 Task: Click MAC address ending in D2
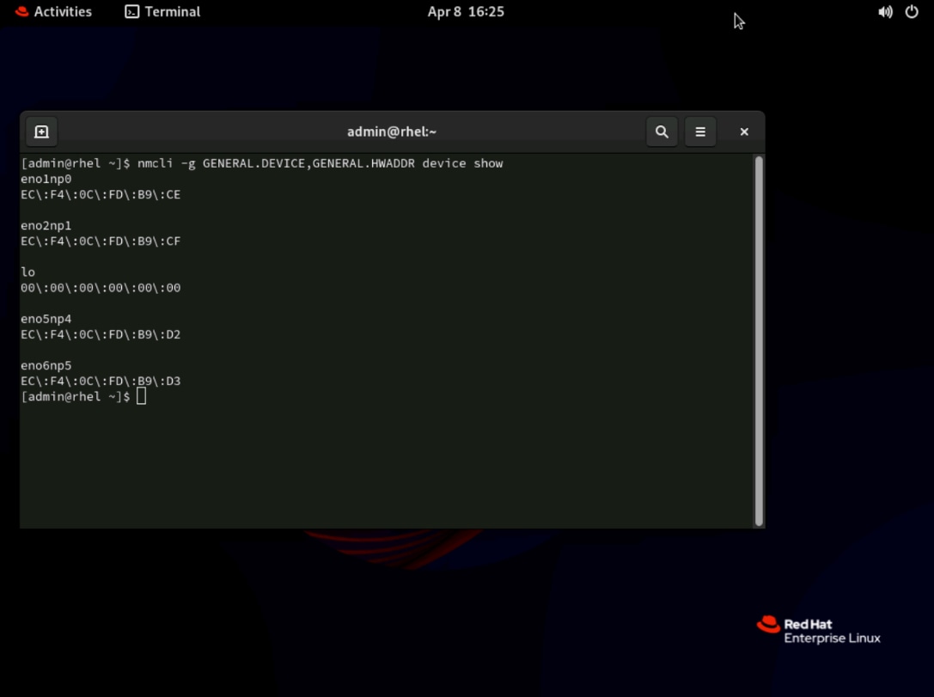[x=101, y=334]
